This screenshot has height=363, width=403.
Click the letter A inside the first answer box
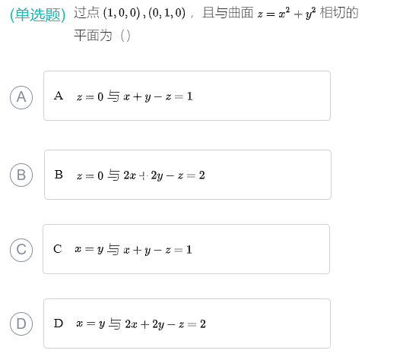pyautogui.click(x=59, y=96)
